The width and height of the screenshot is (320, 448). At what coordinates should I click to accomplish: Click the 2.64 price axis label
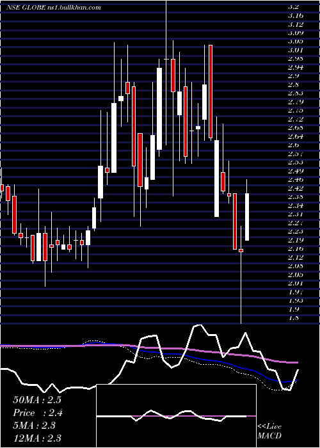296,136
